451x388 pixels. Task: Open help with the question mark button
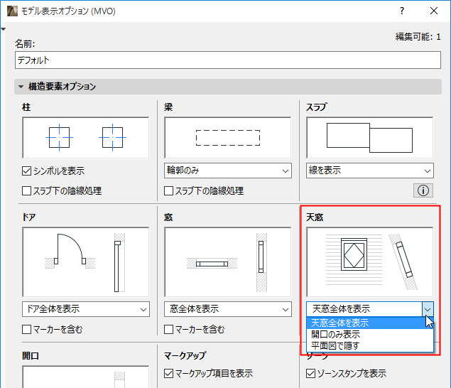(x=402, y=11)
